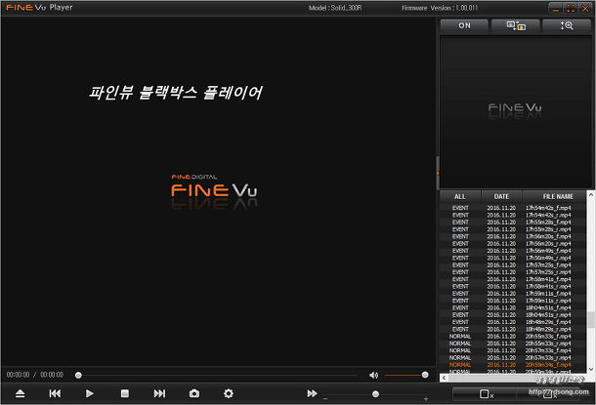Collapse side panel with the orange arrow
596x405 pixels.
point(437,174)
